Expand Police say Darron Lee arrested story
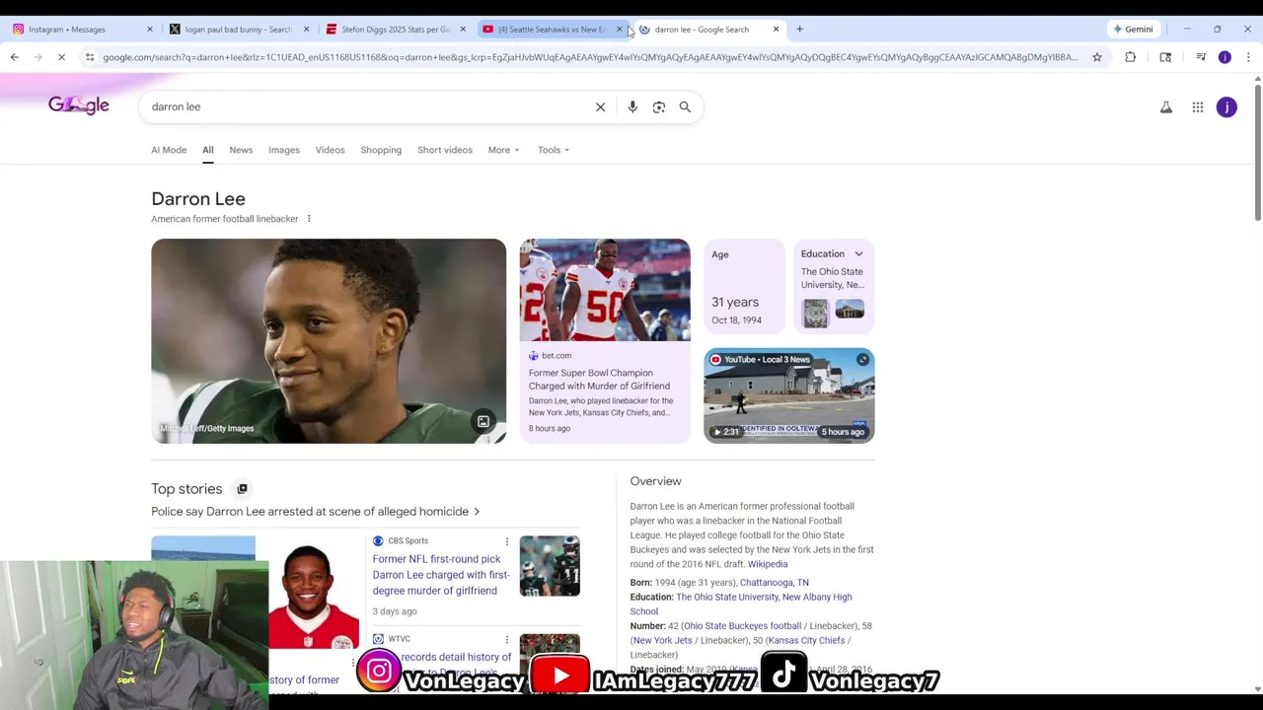The image size is (1263, 710). [x=316, y=512]
